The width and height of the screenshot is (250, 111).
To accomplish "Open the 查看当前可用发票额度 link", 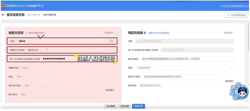I will (159, 33).
